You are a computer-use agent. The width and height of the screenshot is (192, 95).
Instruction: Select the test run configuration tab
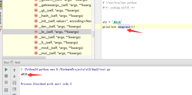tap(17, 62)
